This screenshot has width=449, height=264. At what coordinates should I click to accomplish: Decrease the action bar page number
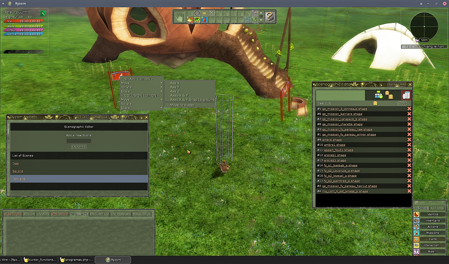[x=261, y=20]
